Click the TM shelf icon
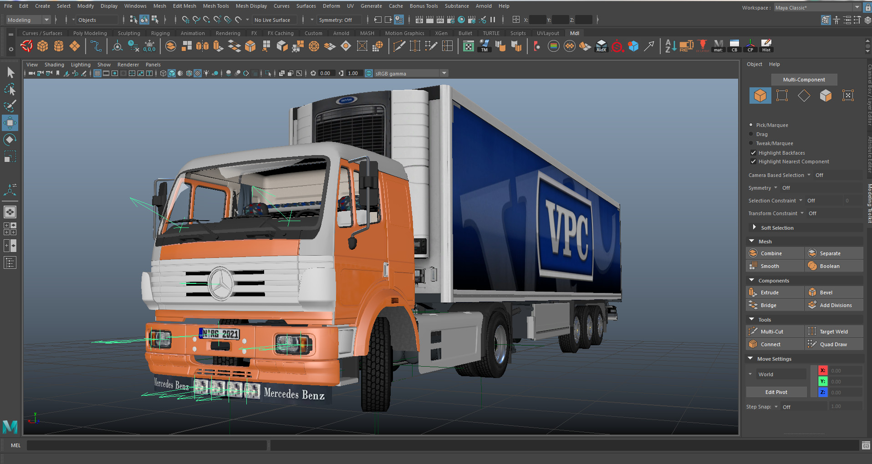This screenshot has width=872, height=464. click(484, 46)
